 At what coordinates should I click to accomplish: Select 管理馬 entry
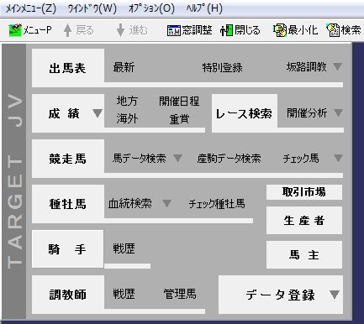(x=180, y=294)
